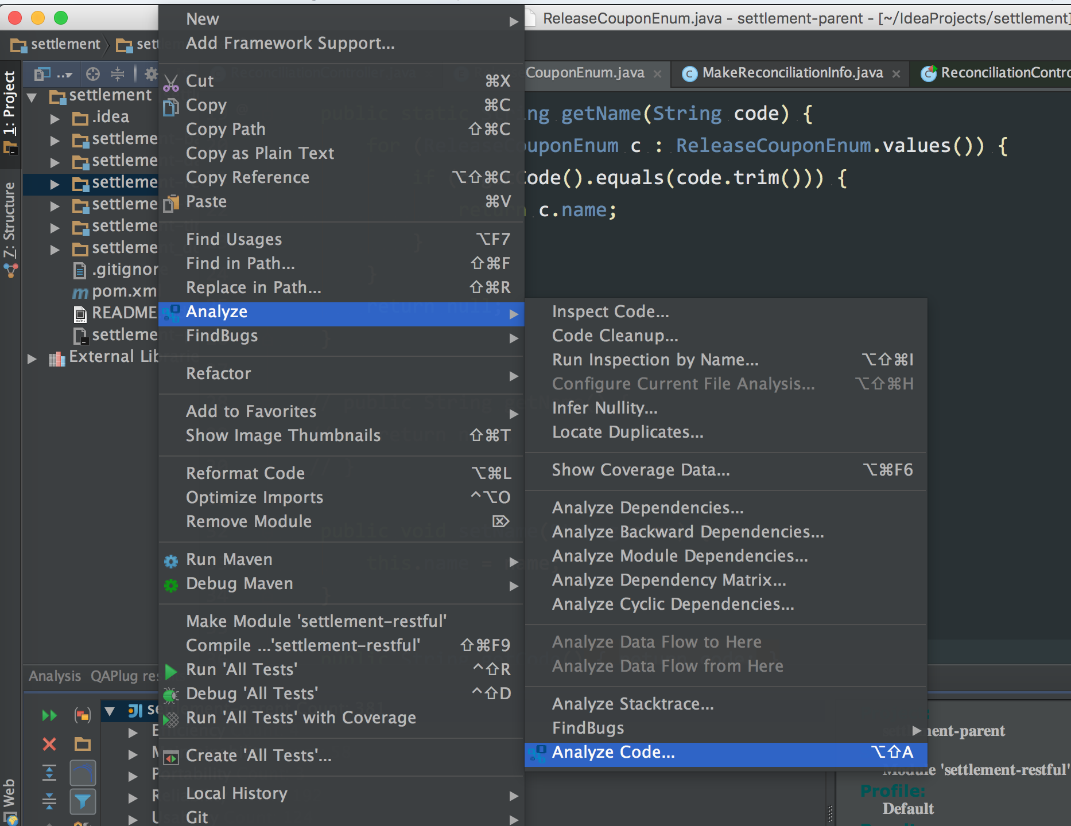Click the settlement breadcrumb in navigation bar
Screen dimensions: 1071x826
tap(65, 44)
